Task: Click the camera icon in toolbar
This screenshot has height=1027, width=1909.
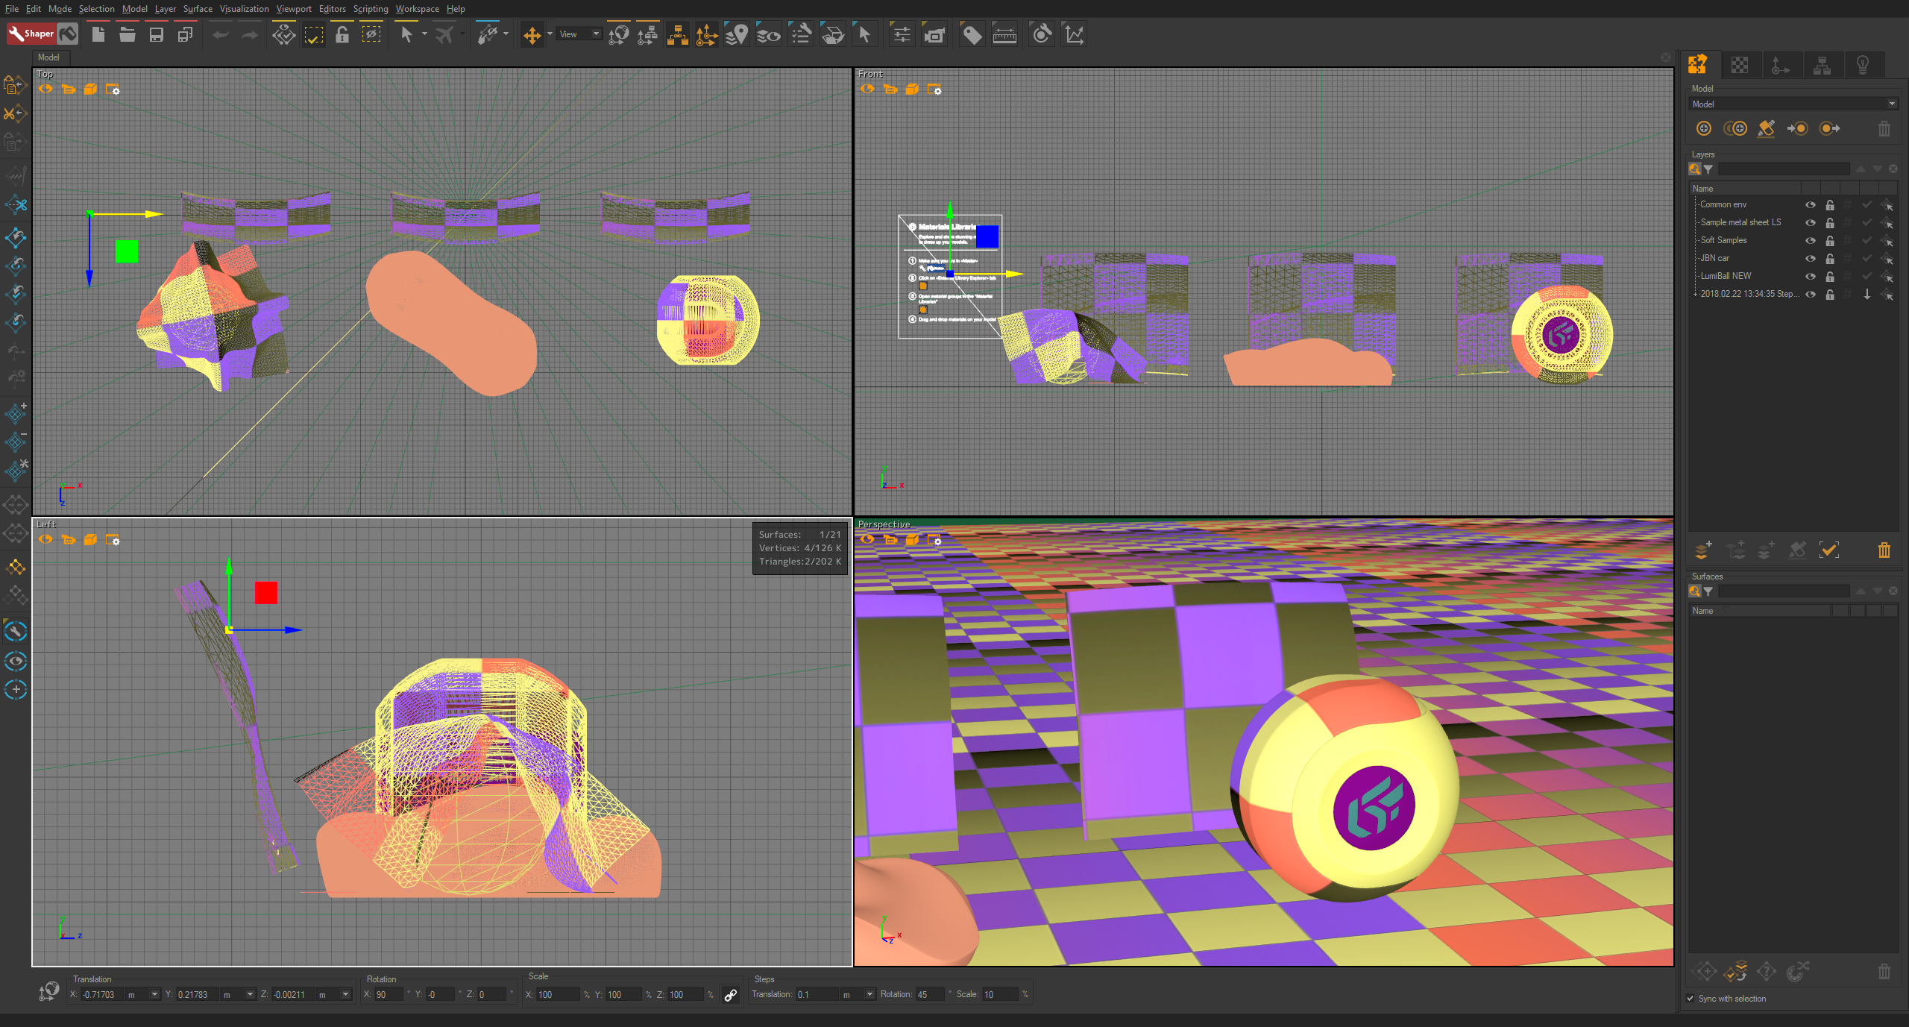Action: point(934,34)
